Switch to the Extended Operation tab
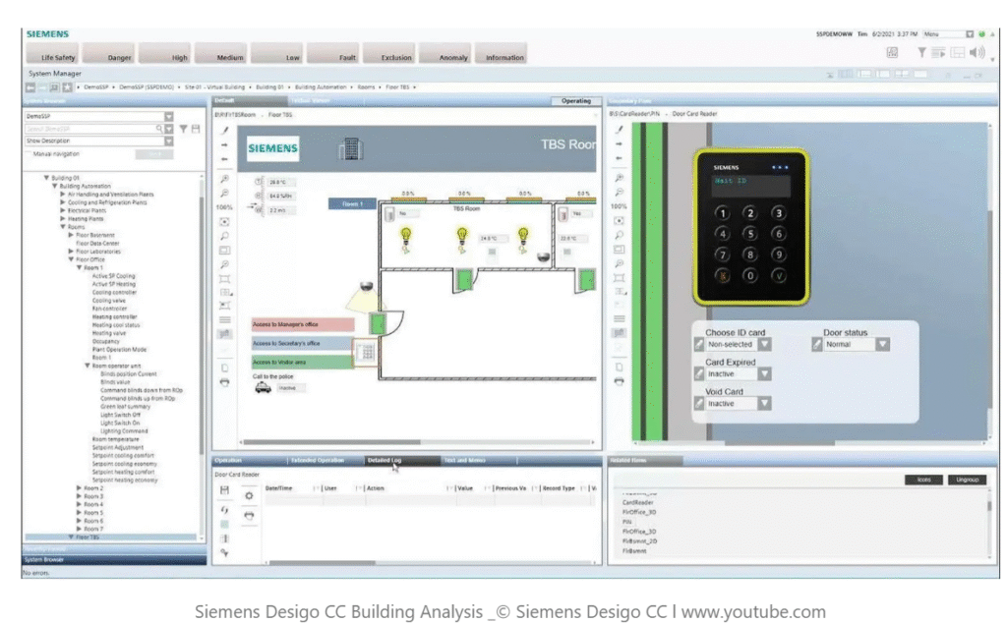The width and height of the screenshot is (1007, 623). pyautogui.click(x=325, y=461)
